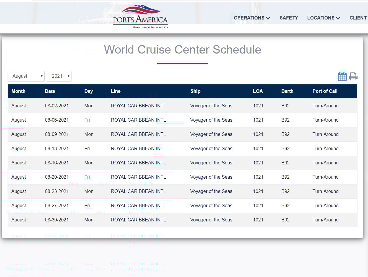Click the Line column header
368x277 pixels.
[x=116, y=91]
